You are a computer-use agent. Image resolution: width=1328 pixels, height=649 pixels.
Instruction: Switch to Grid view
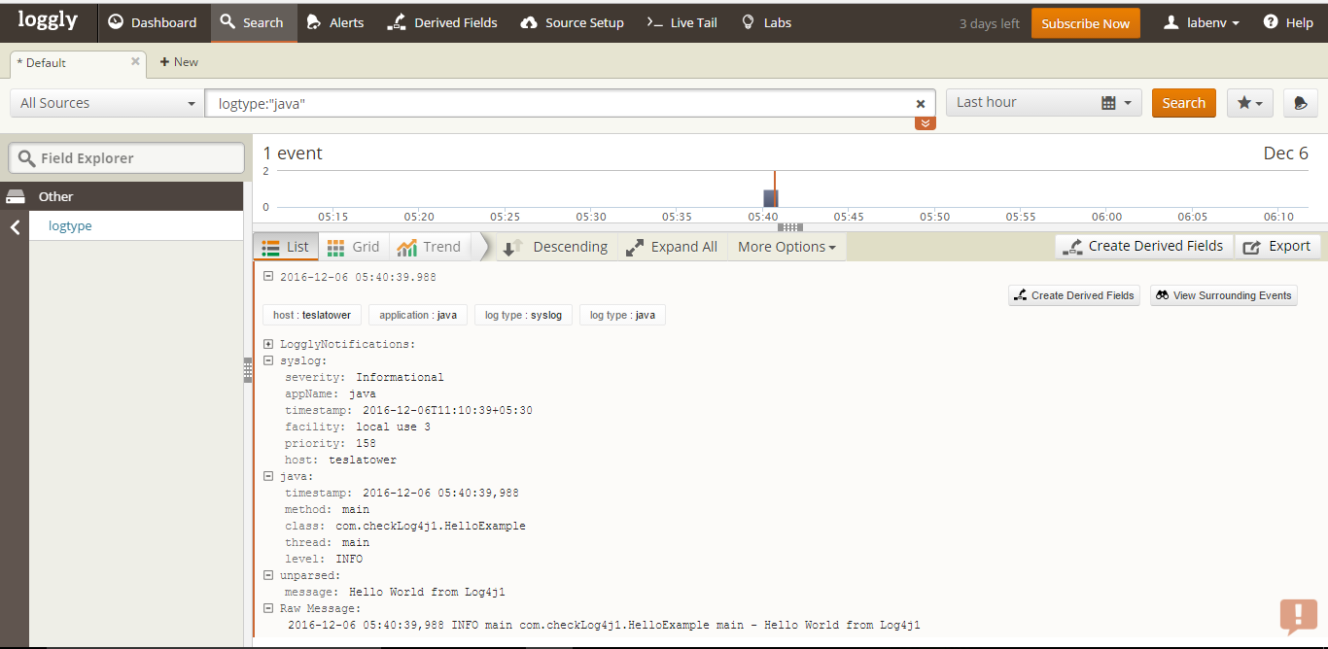pos(353,247)
